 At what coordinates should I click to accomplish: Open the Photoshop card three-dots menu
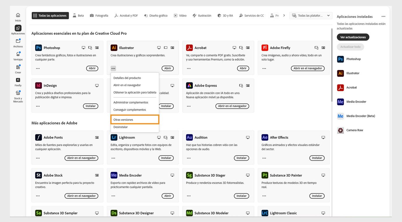(x=38, y=68)
